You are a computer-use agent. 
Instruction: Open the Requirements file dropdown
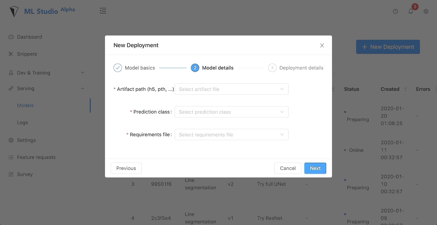click(x=231, y=135)
